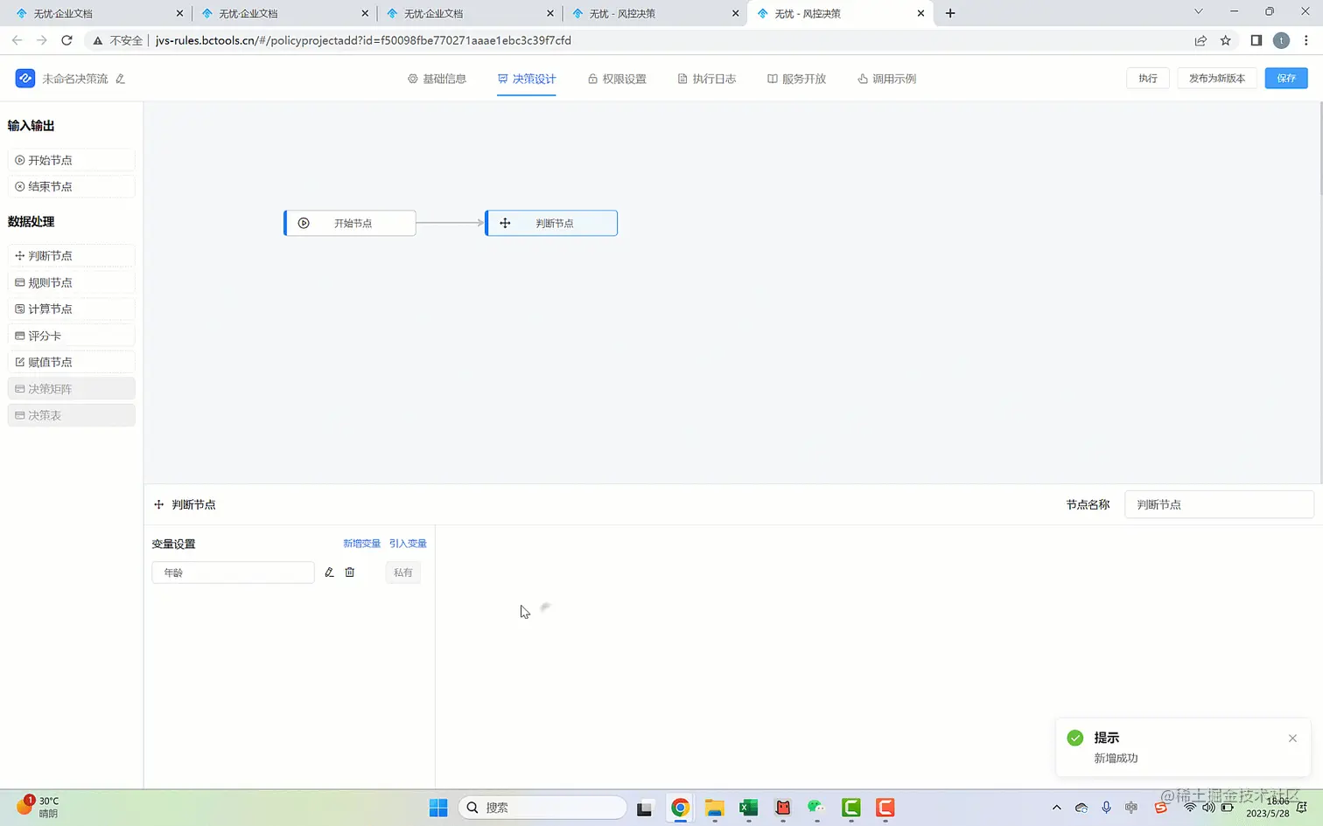
Task: Open the browser side panel icon
Action: 1256,40
